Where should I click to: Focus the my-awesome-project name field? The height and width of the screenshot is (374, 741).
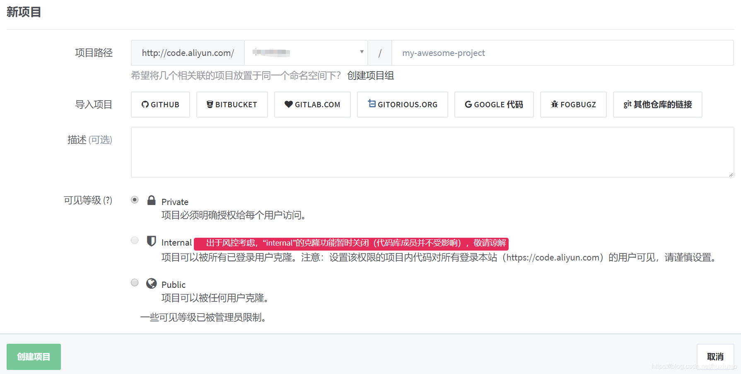562,53
